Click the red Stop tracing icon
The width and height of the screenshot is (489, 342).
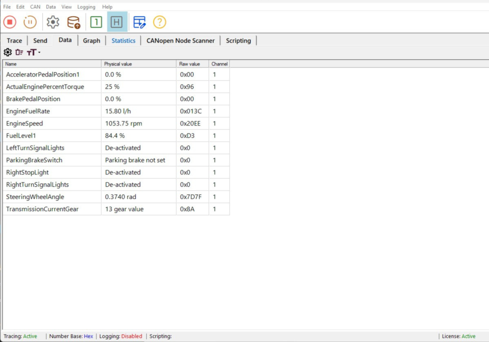pyautogui.click(x=10, y=22)
